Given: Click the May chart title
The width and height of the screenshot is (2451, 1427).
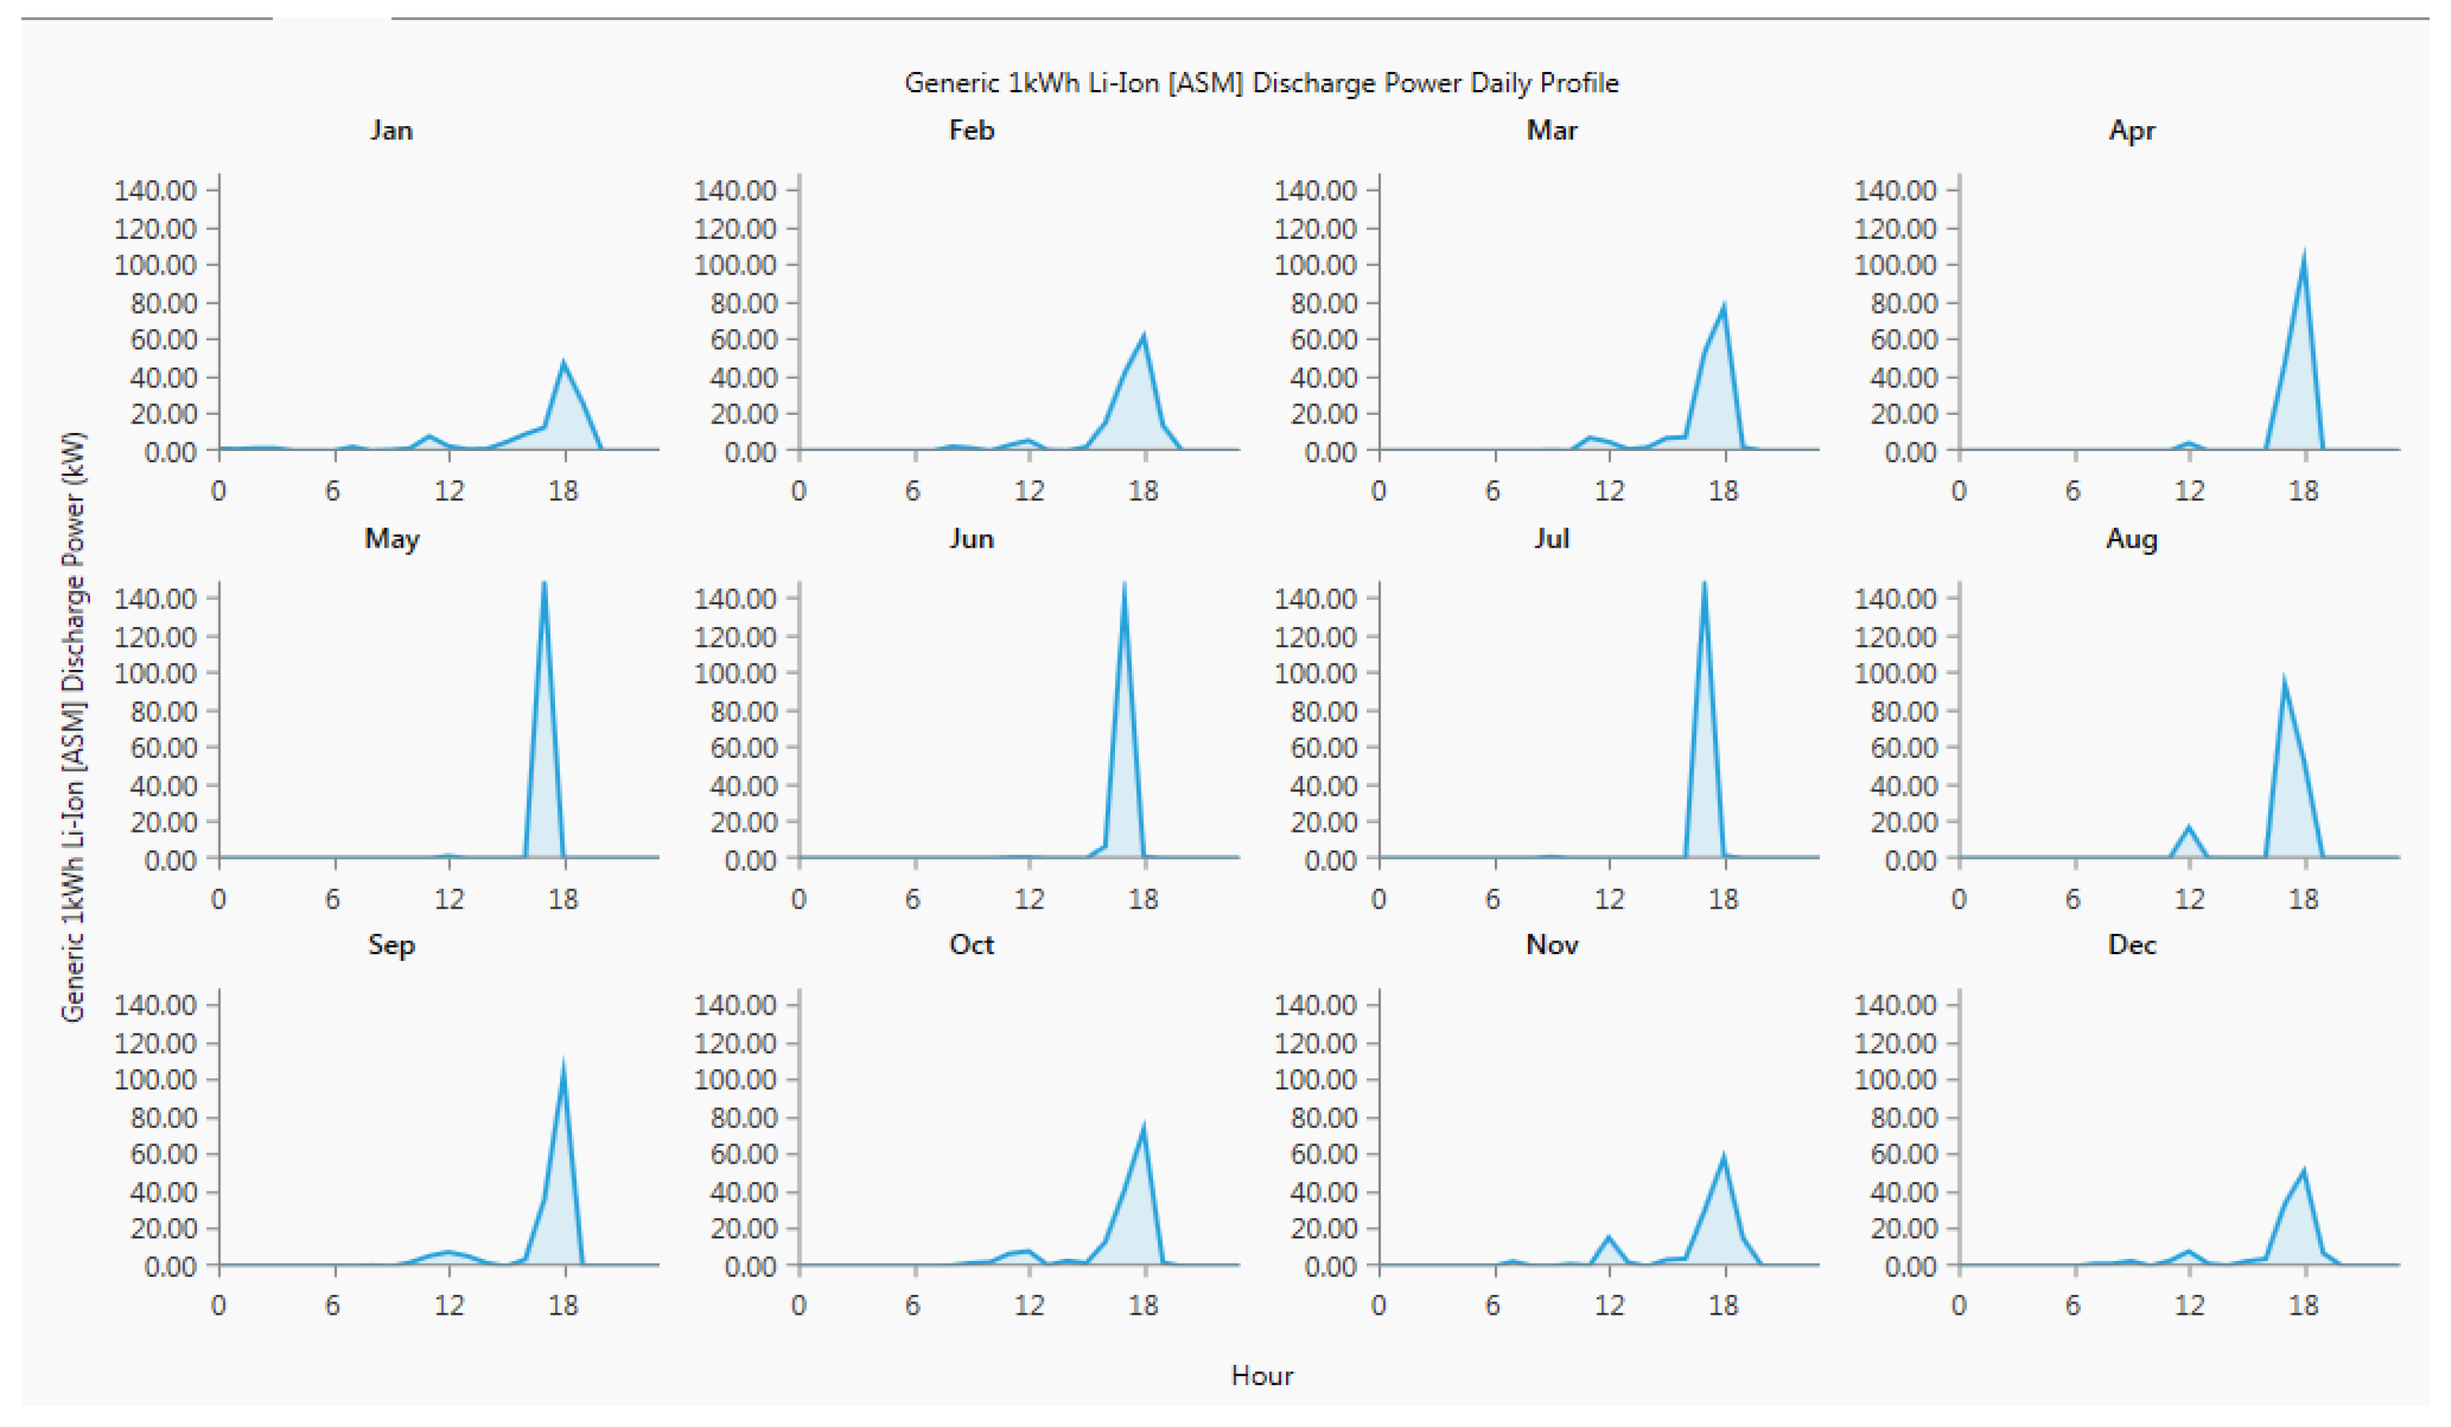Looking at the screenshot, I should pyautogui.click(x=391, y=538).
